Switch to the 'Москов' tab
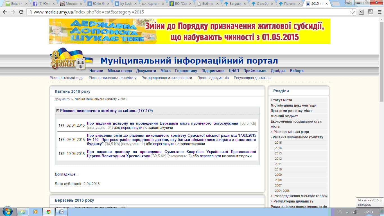The width and height of the screenshot is (384, 216). click(x=71, y=4)
